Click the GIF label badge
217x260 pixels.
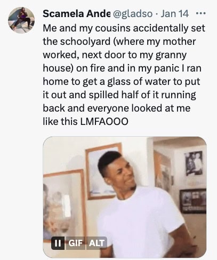click(76, 243)
